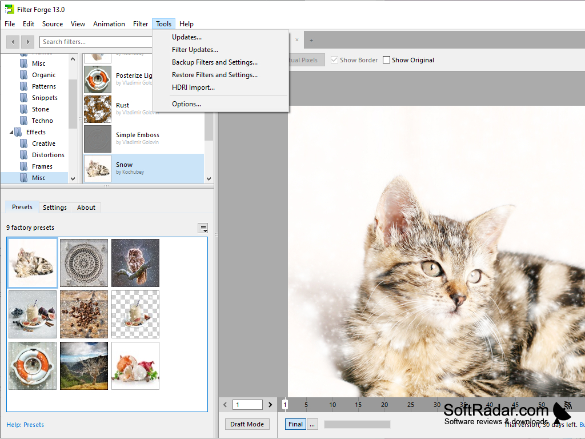Collapse the Effects category in the library tree
Image resolution: width=585 pixels, height=439 pixels.
tap(11, 131)
